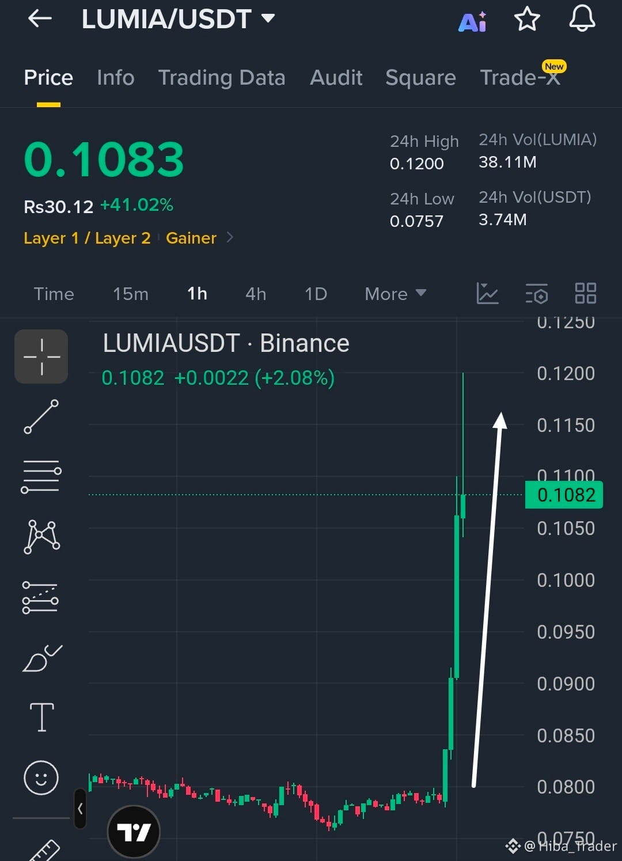Screen dimensions: 622x861
Task: Open the grid layout icon
Action: 586,293
